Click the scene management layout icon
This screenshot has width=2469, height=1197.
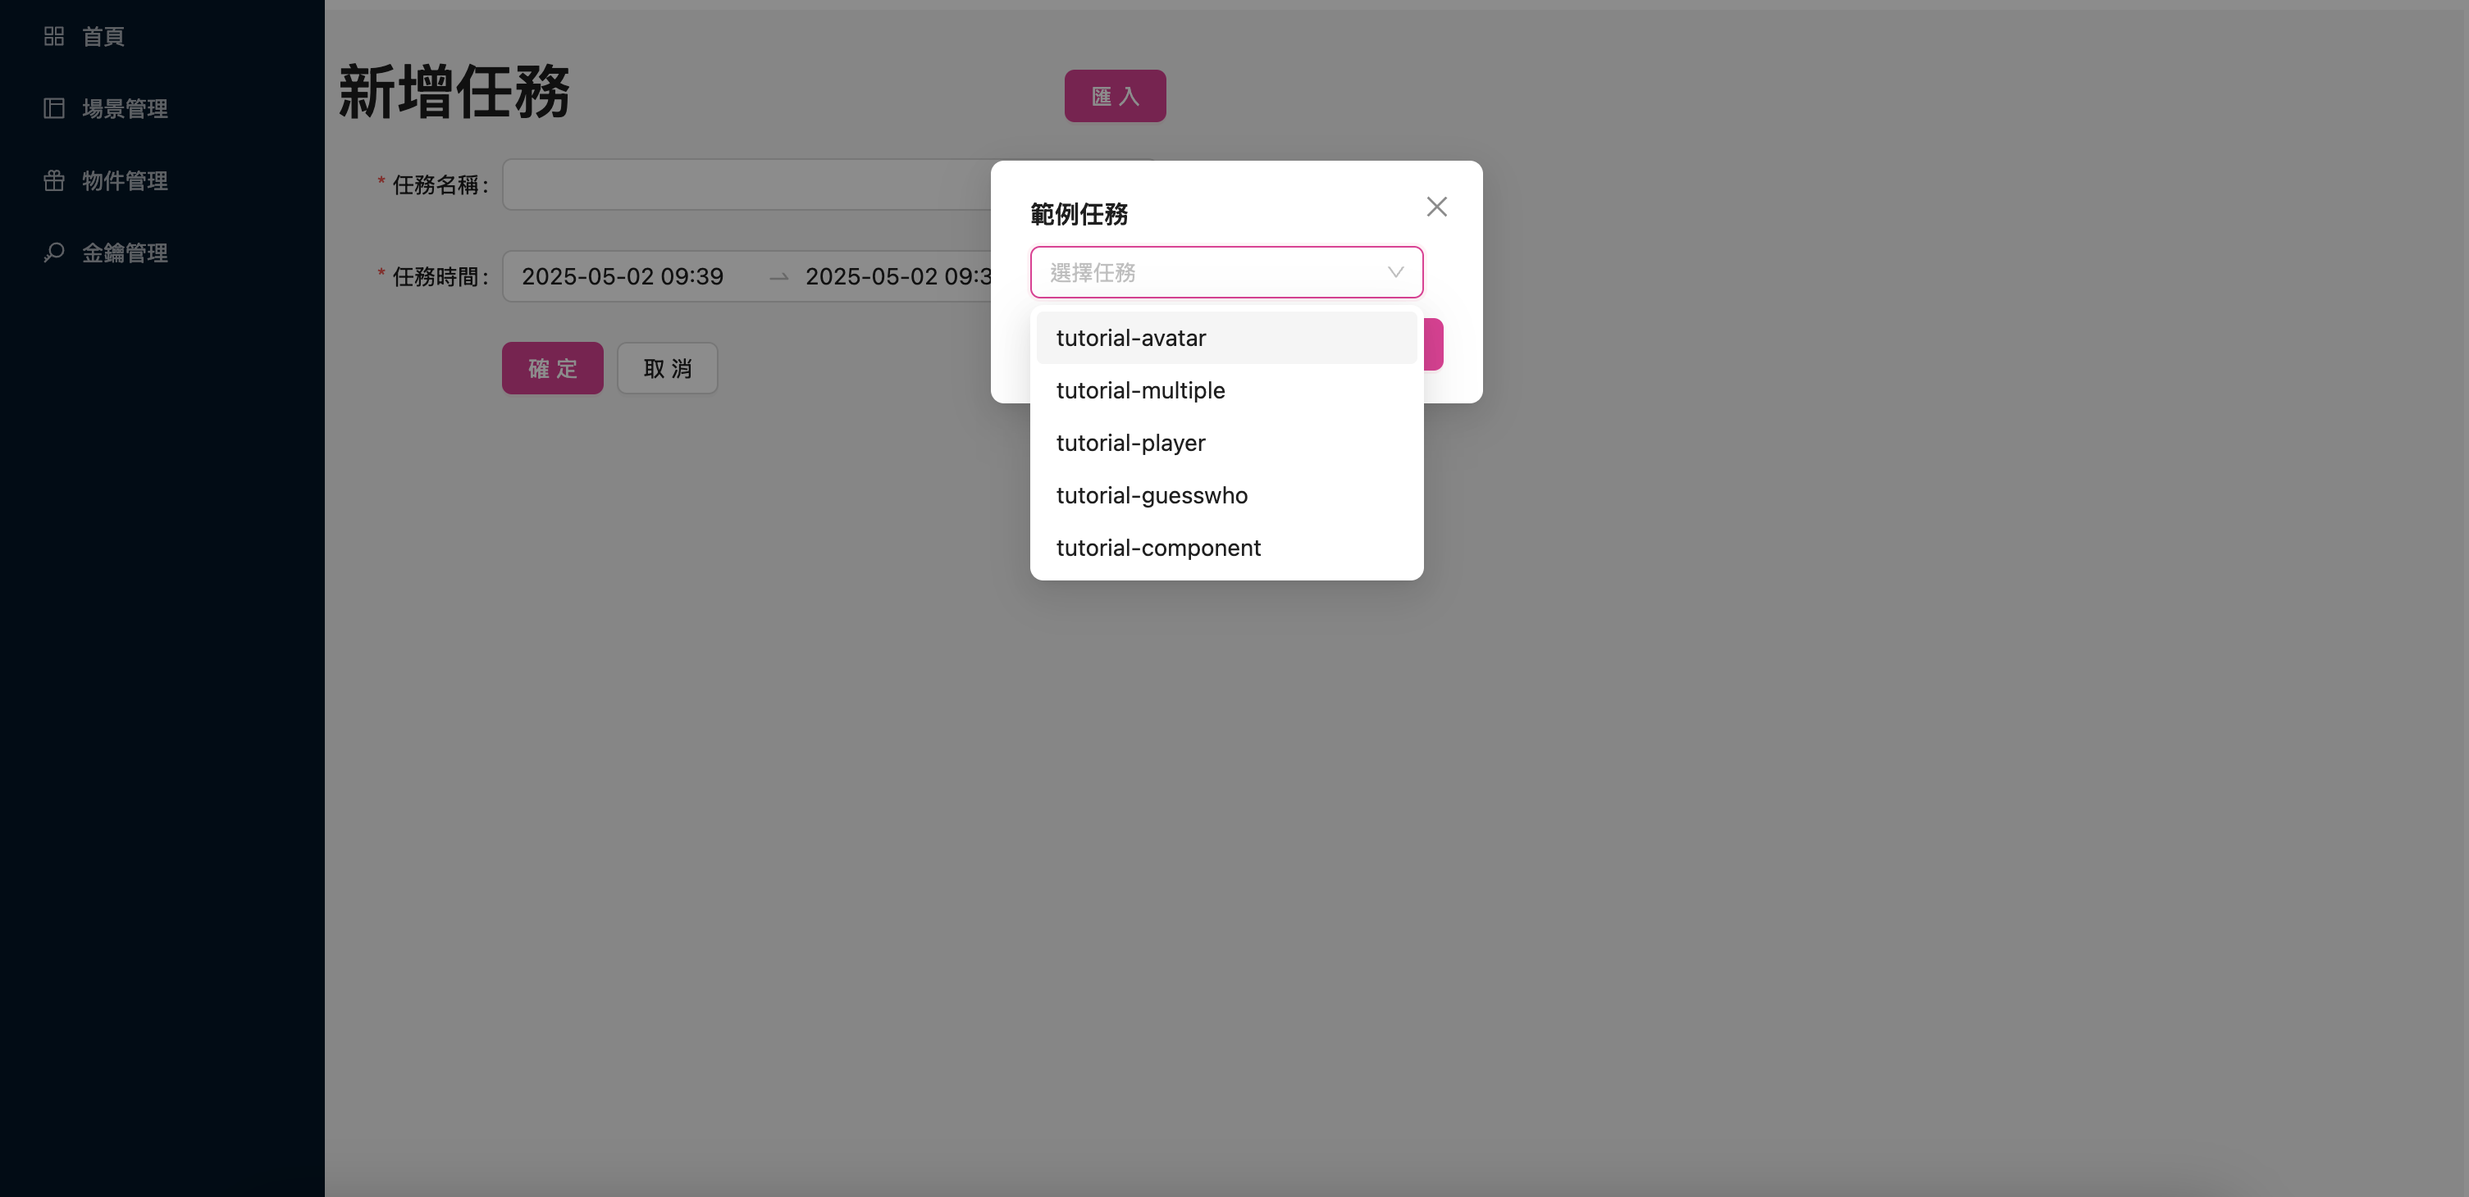[53, 108]
